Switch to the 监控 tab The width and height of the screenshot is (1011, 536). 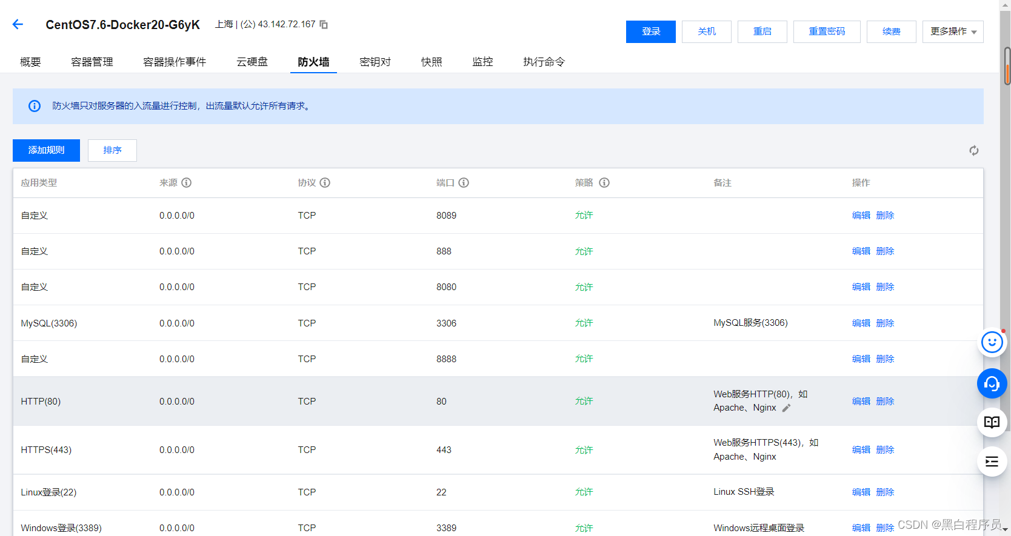[482, 62]
